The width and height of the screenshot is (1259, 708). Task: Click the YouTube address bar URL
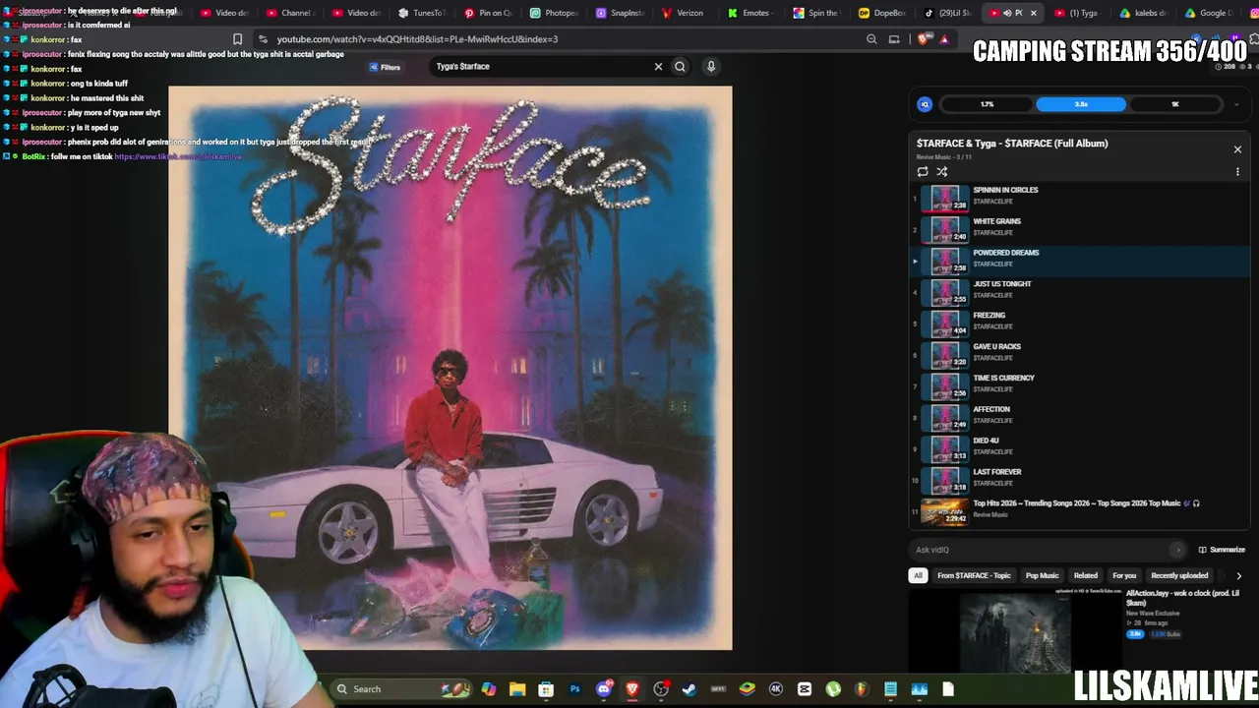[417, 39]
